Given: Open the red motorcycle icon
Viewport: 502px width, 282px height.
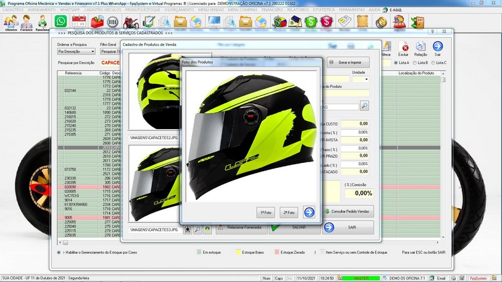Looking at the screenshot, I should click(x=131, y=23).
